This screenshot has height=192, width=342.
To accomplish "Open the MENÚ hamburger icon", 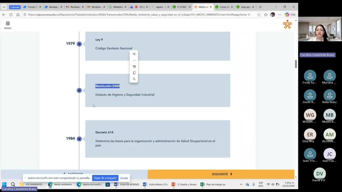I will (8, 23).
